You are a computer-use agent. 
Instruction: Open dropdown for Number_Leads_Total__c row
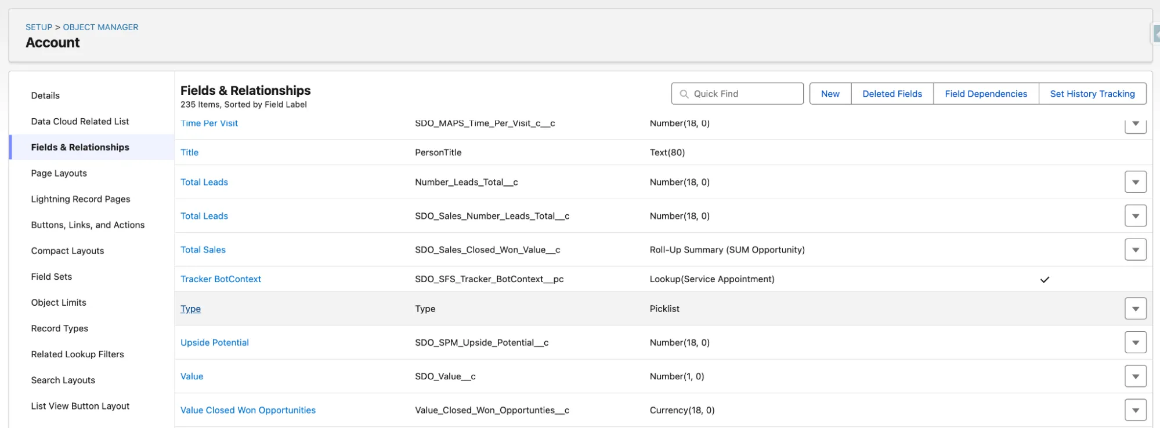(x=1135, y=182)
